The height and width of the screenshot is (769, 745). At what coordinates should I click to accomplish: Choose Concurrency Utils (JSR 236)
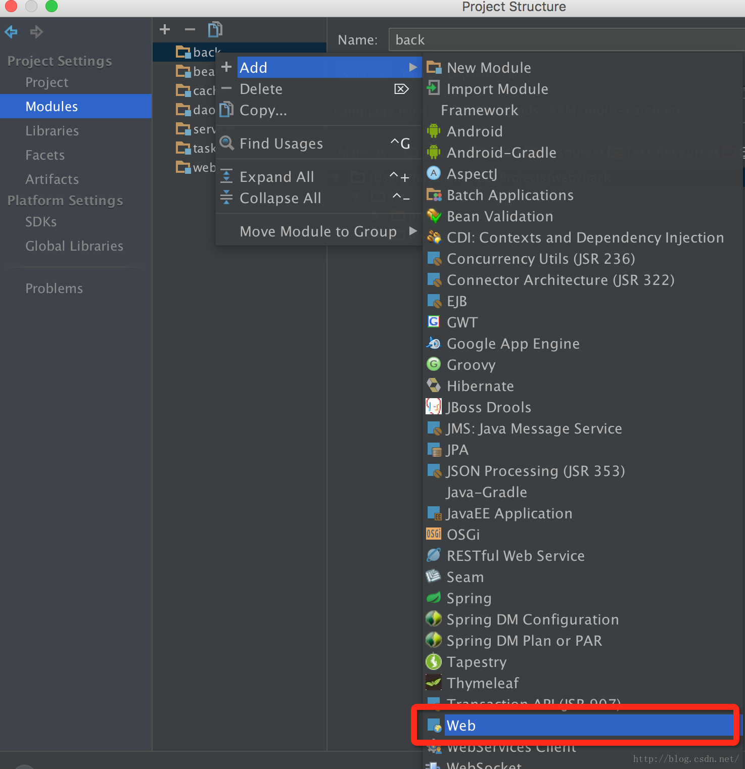pos(584,259)
